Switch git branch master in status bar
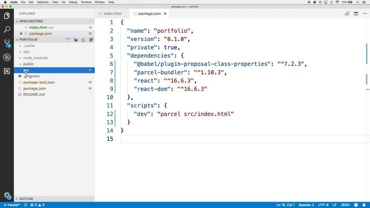The image size is (370, 208). (x=12, y=205)
